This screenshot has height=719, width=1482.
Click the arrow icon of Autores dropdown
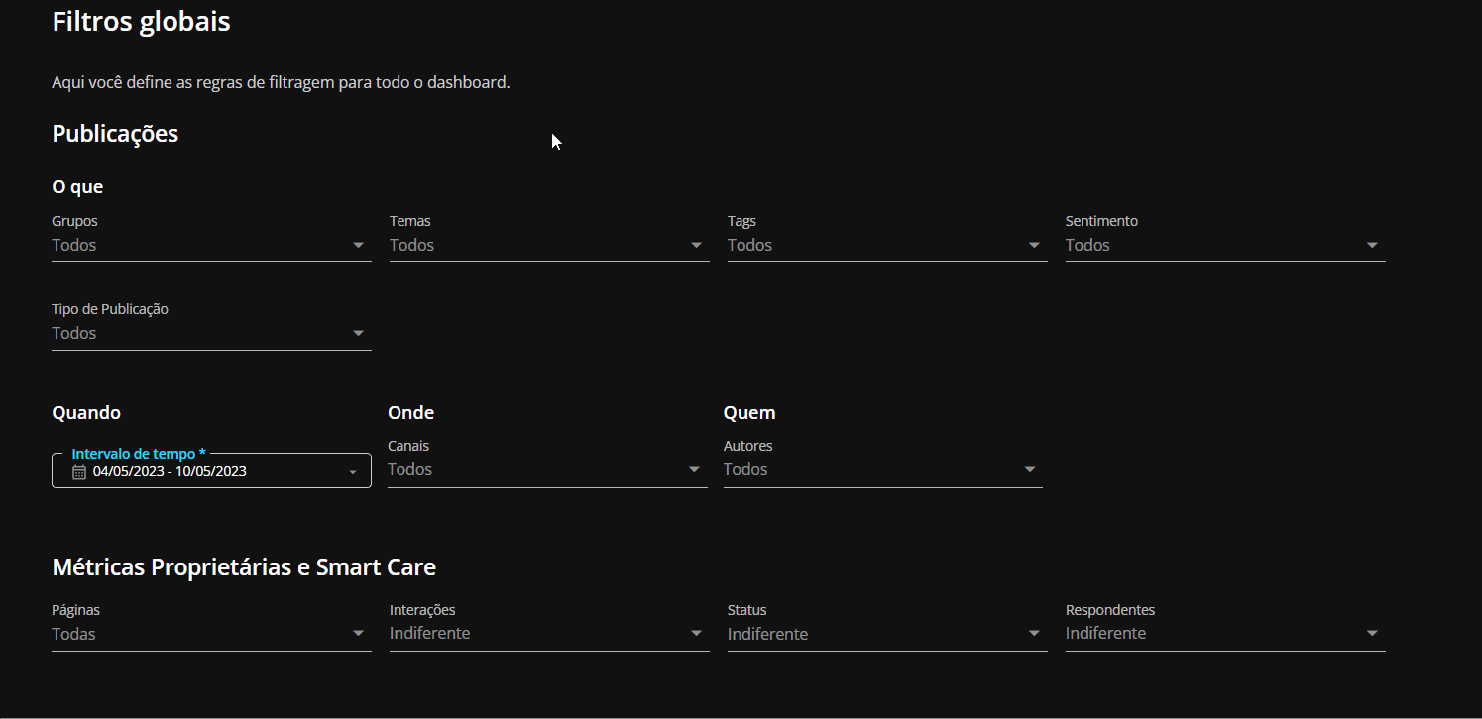[1029, 470]
